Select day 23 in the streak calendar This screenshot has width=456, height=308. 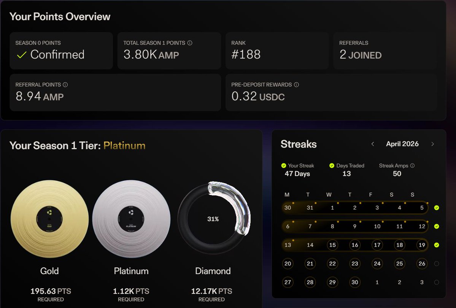(355, 264)
